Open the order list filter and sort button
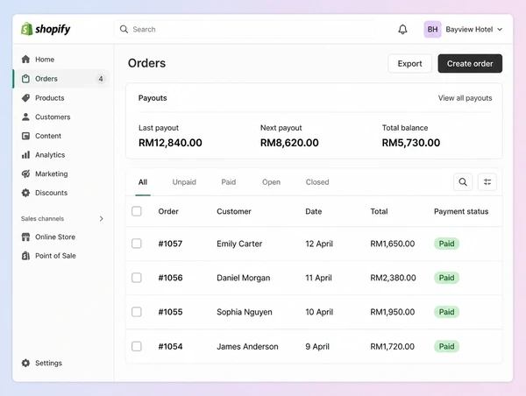Viewport: 526px width, 396px height. tap(487, 182)
